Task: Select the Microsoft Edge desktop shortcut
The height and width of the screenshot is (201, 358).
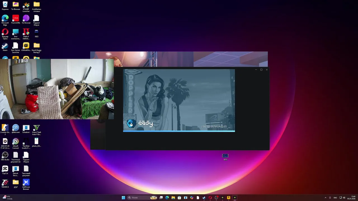Action: [5, 20]
